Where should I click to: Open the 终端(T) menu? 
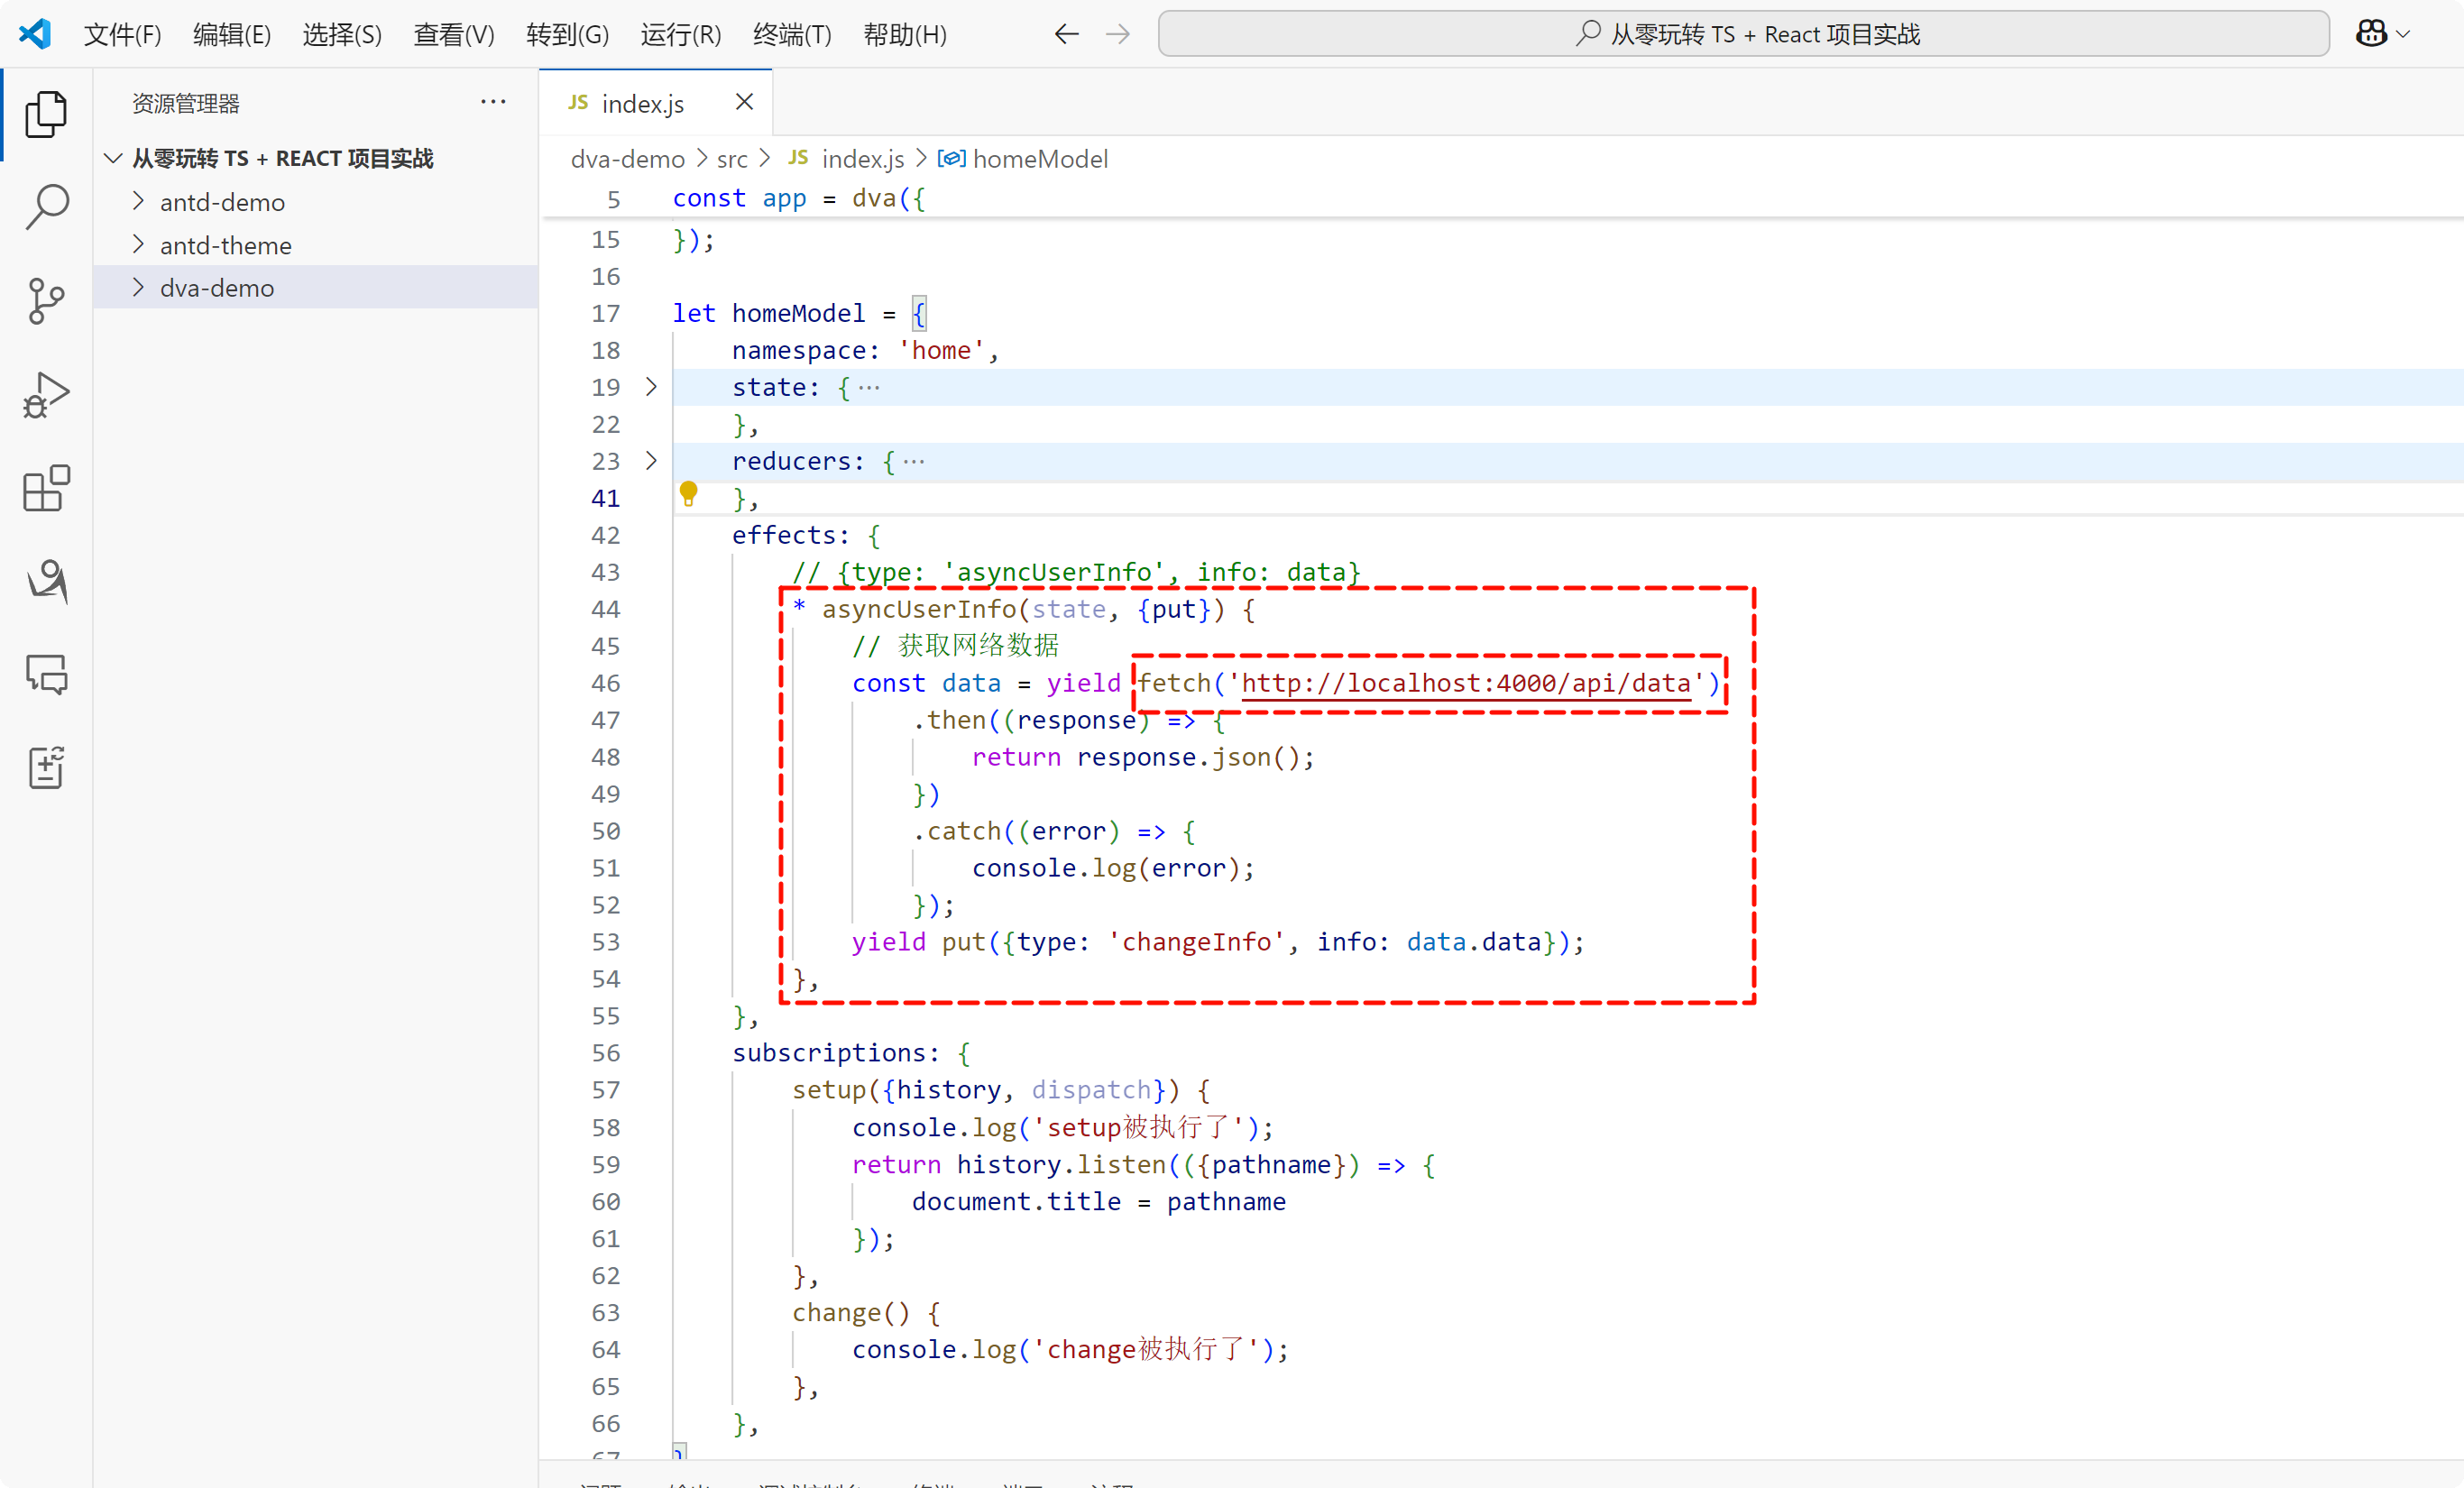tap(791, 34)
